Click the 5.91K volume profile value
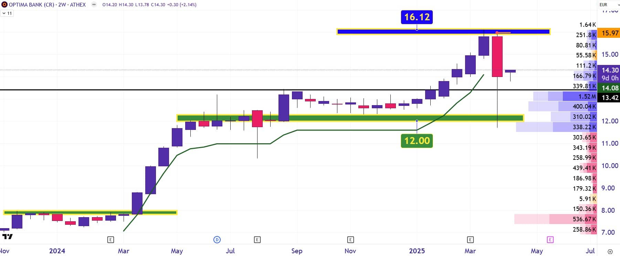Viewport: 620px width, 256px height. pos(588,199)
